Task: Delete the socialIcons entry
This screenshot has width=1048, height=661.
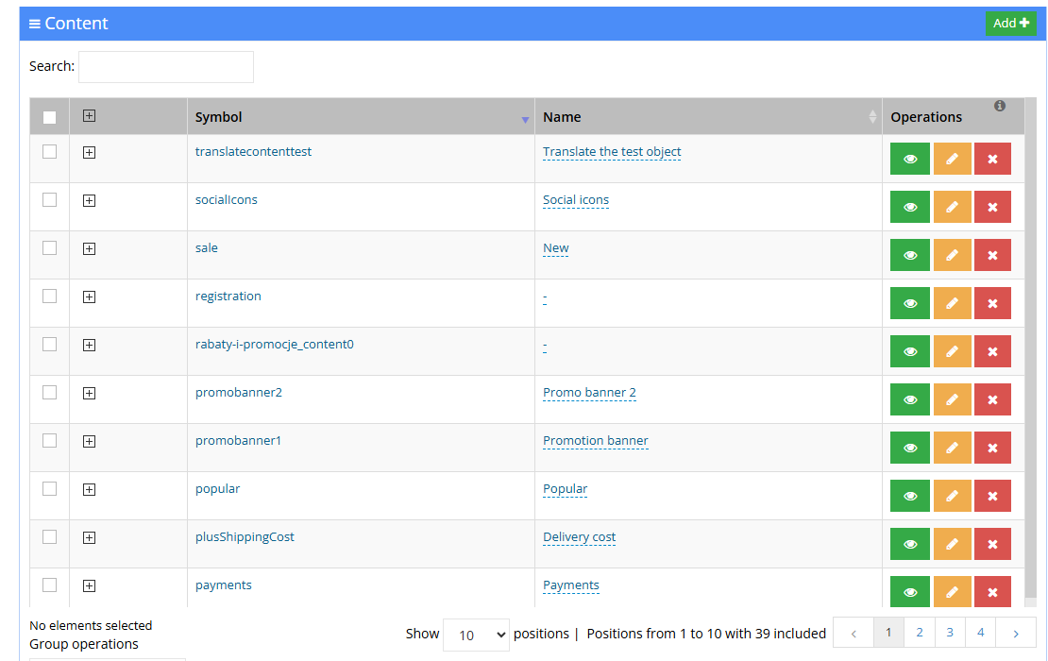Action: click(992, 207)
